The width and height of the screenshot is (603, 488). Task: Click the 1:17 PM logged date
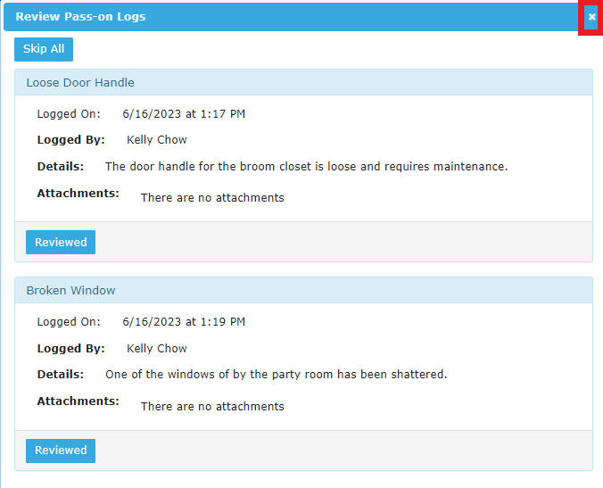pos(184,114)
